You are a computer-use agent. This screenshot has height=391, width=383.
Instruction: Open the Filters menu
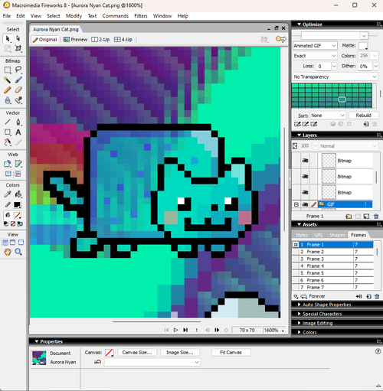tap(141, 16)
